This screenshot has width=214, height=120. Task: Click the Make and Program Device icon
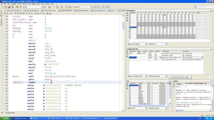click(58, 7)
